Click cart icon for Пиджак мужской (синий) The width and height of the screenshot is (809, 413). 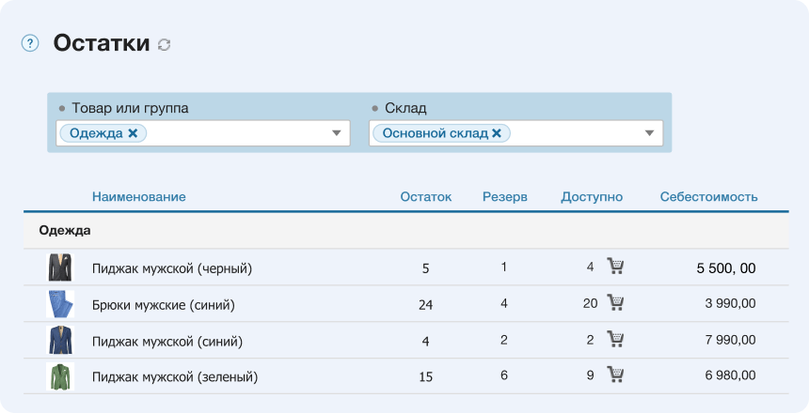pyautogui.click(x=615, y=340)
